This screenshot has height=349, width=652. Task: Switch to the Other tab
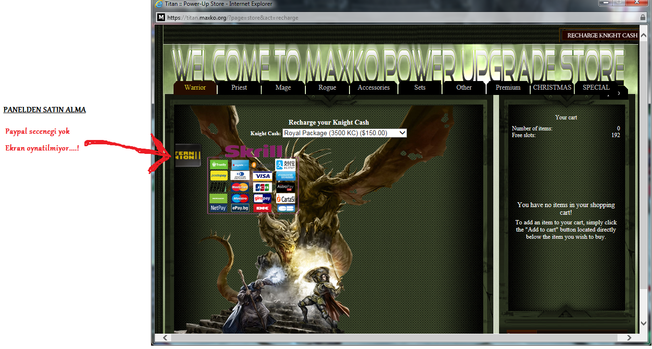click(464, 87)
